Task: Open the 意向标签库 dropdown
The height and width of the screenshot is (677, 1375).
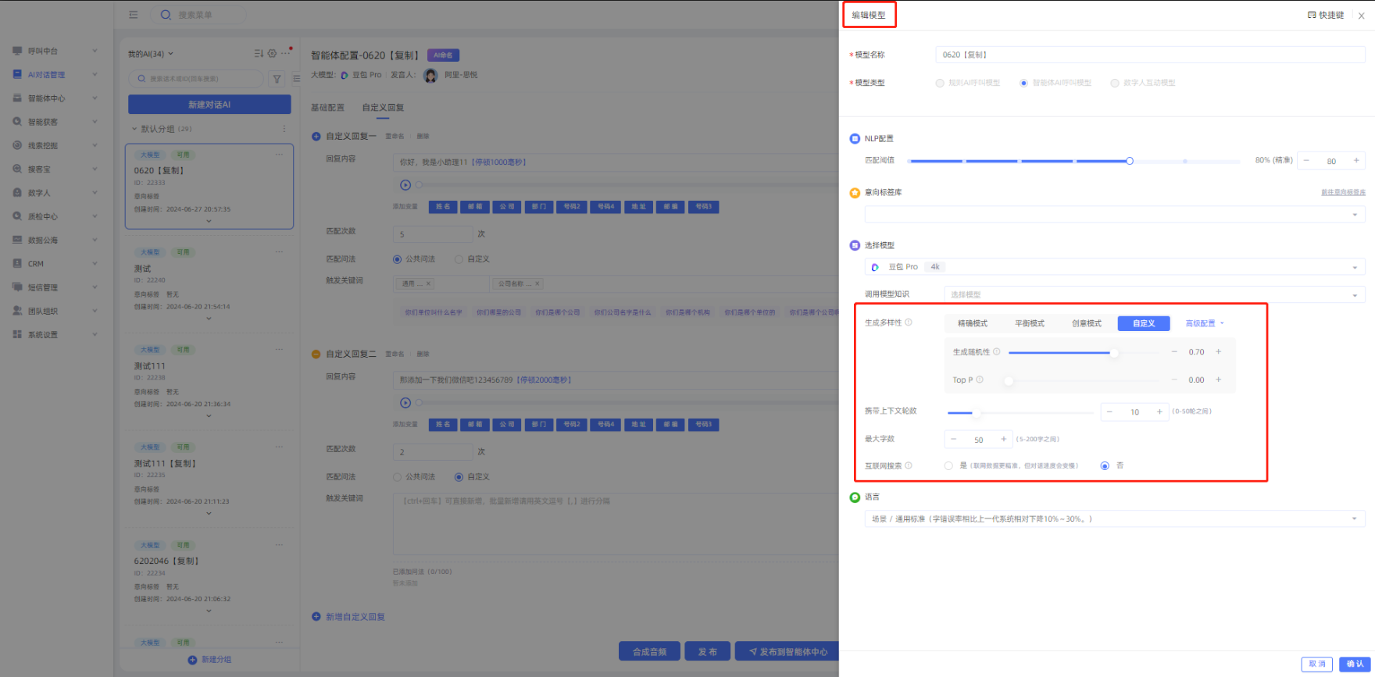Action: click(1114, 215)
